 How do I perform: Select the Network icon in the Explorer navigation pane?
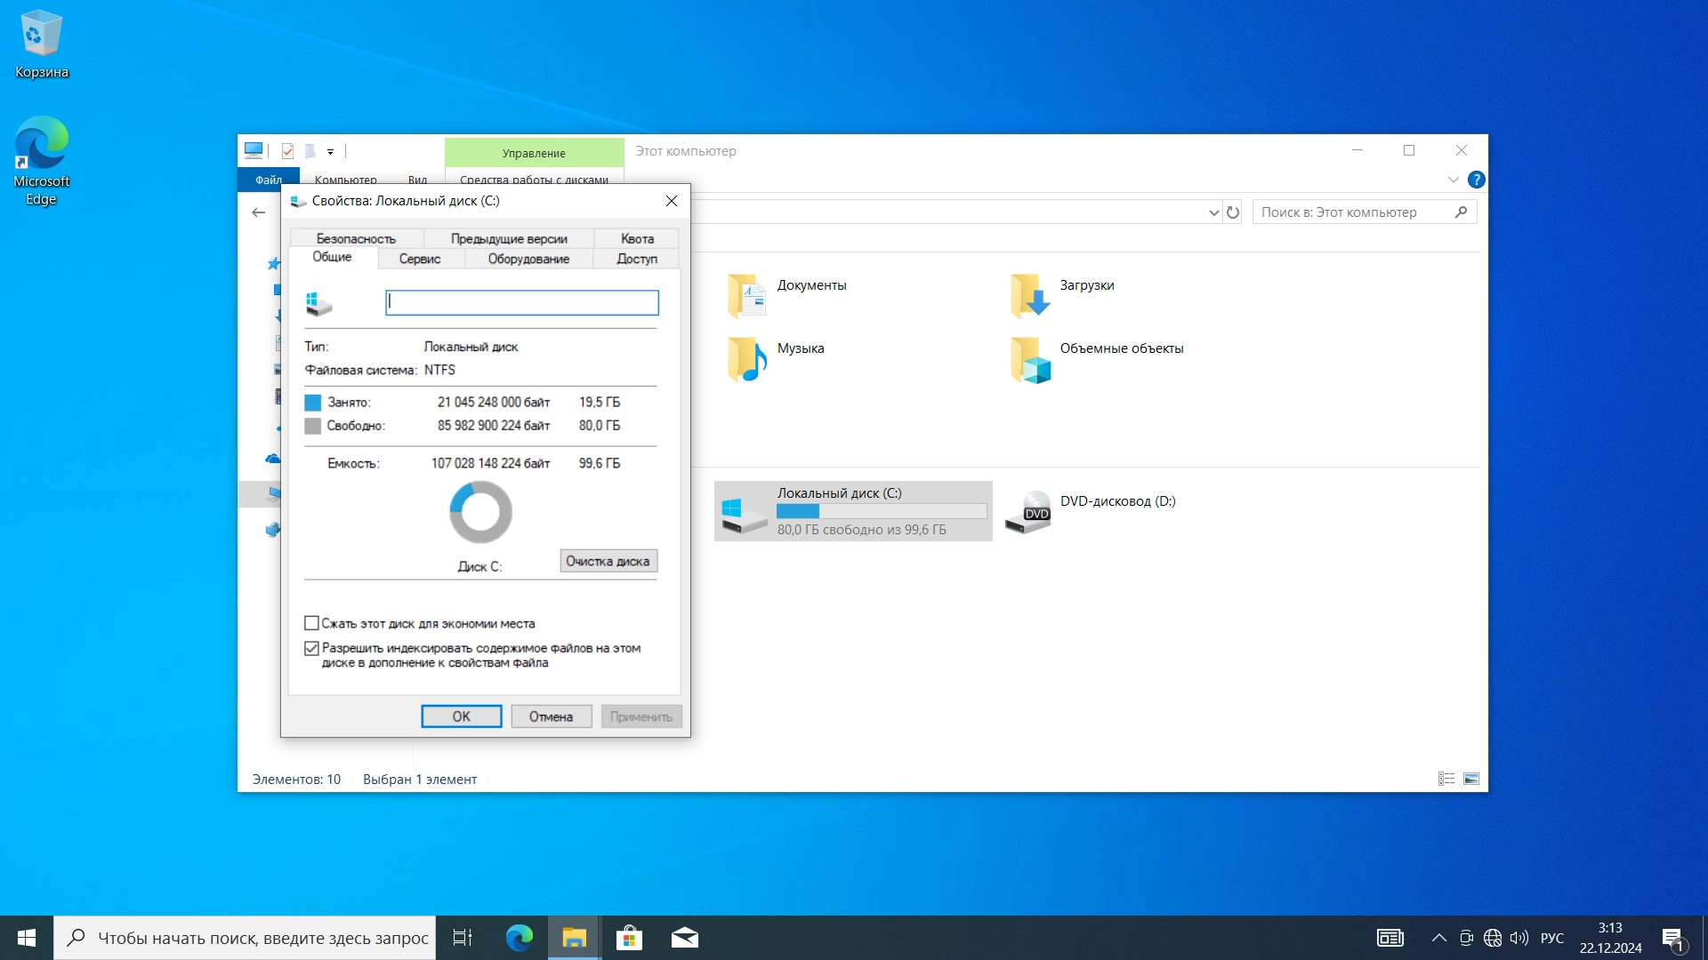point(273,530)
